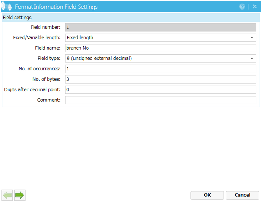Expand the Field type dropdown arrow
Image resolution: width=262 pixels, height=203 pixels.
point(252,59)
